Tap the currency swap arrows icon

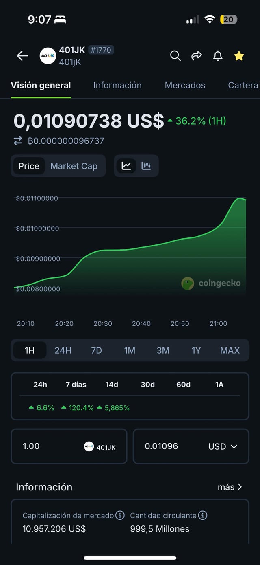click(x=18, y=141)
